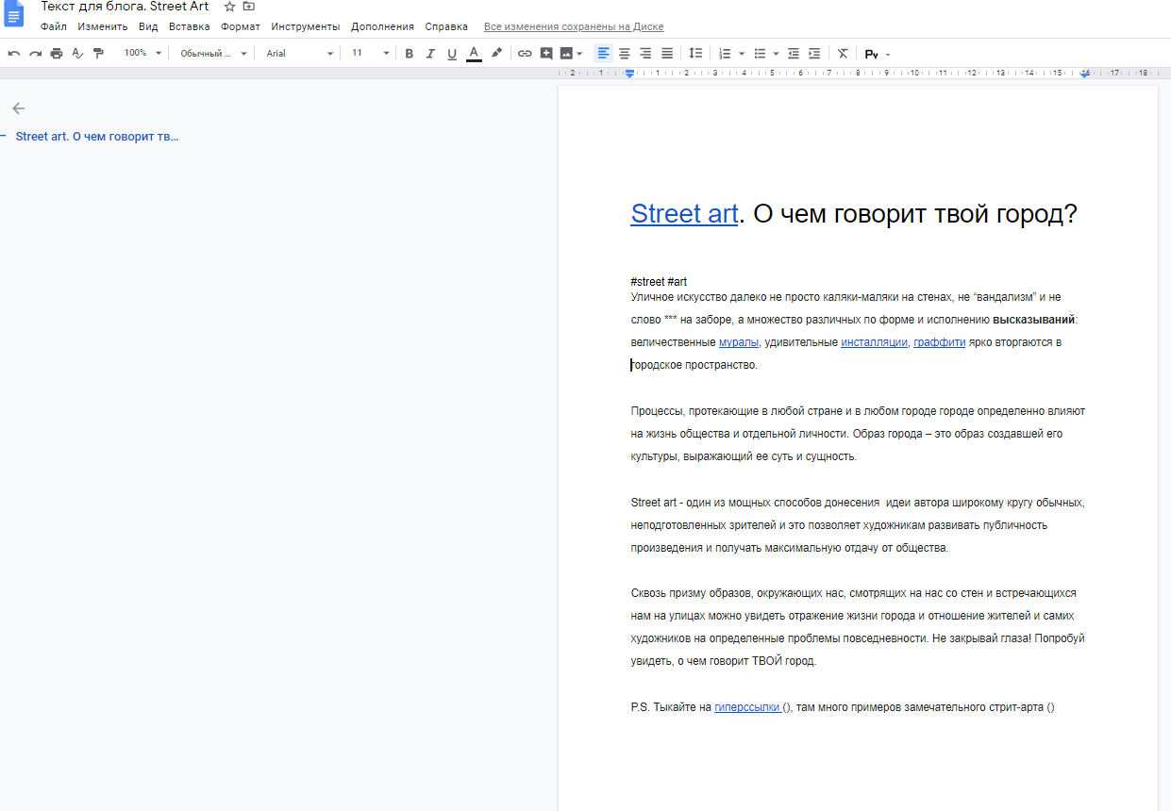Click the left indent marker on the ruler
Image resolution: width=1171 pixels, height=811 pixels.
[x=630, y=74]
